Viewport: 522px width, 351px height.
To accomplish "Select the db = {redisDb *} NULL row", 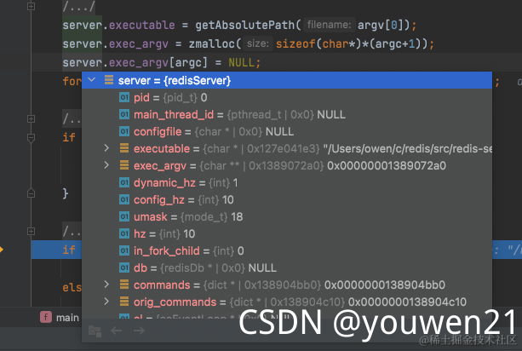I will point(287,268).
